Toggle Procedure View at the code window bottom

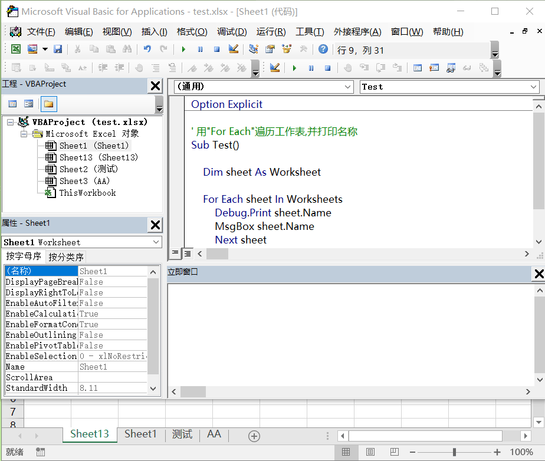(175, 252)
